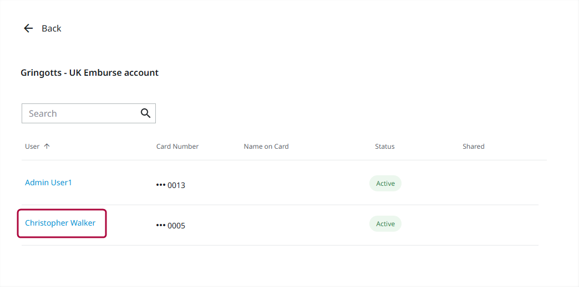Click the Status column header
This screenshot has height=287, width=579.
coord(385,147)
